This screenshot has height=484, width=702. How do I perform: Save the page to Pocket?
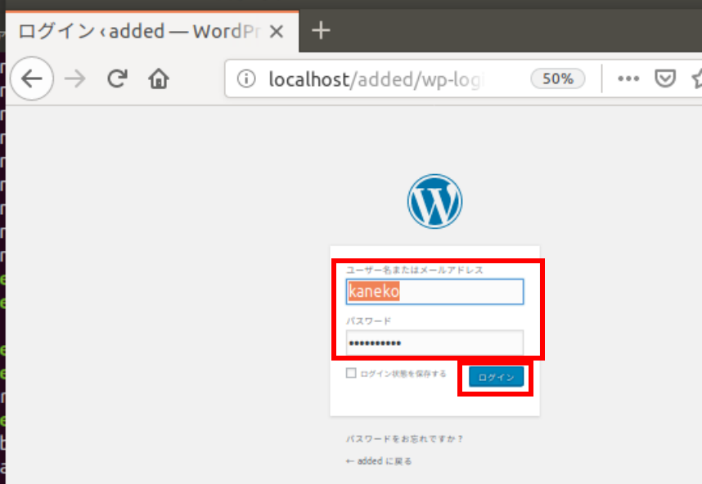[665, 78]
